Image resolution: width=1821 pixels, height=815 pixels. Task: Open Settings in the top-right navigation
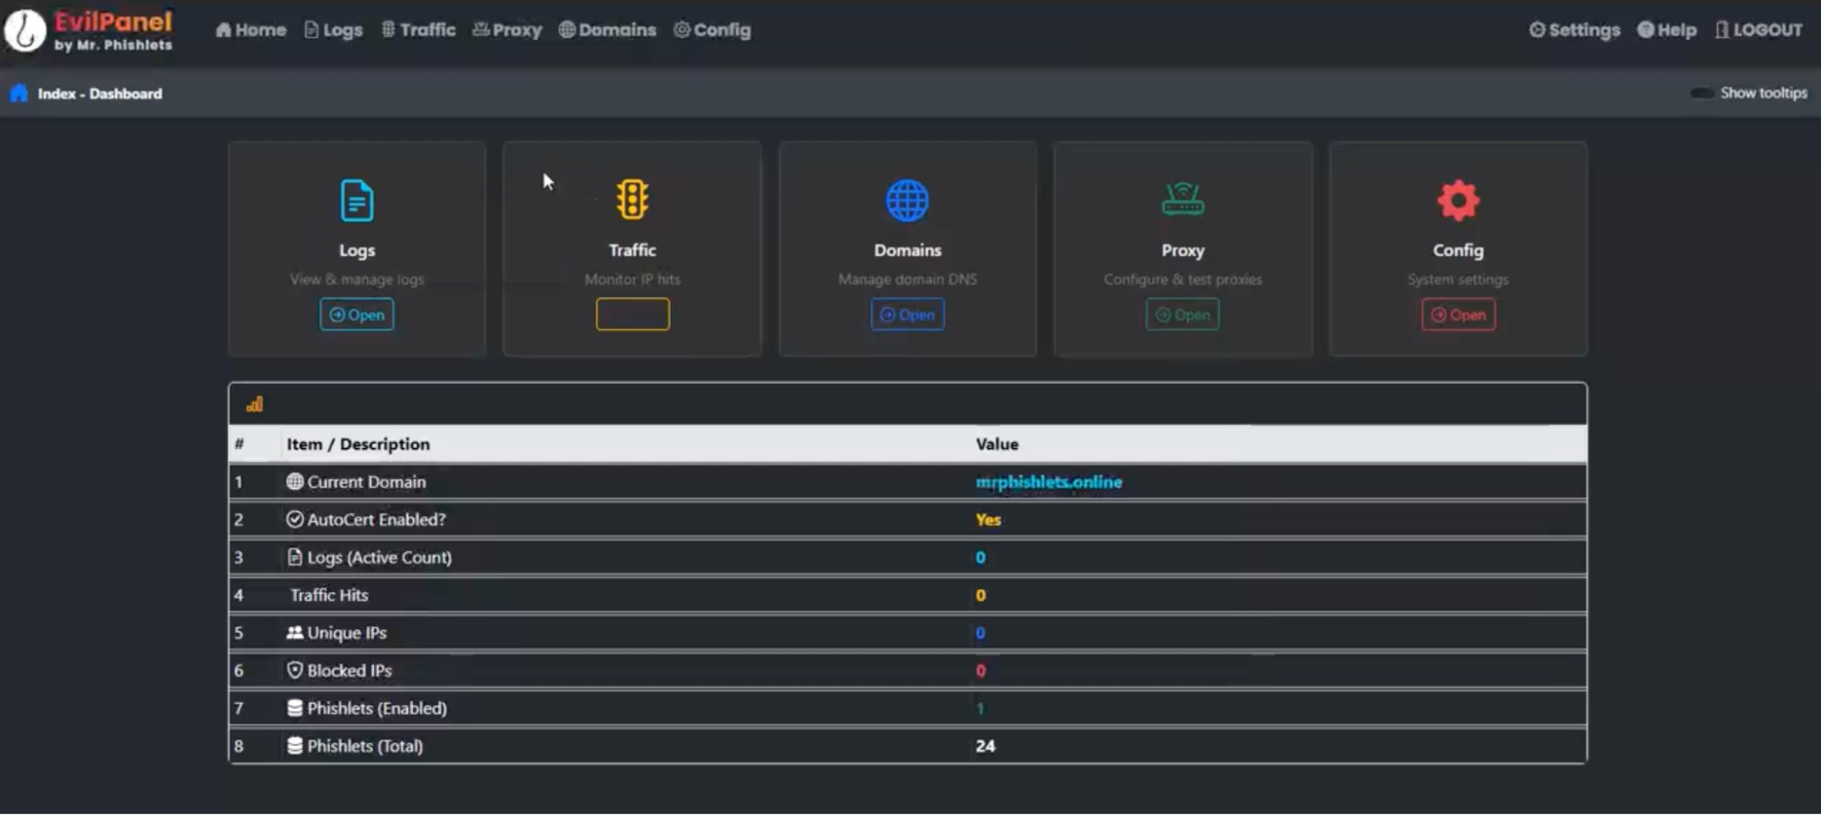tap(1574, 30)
